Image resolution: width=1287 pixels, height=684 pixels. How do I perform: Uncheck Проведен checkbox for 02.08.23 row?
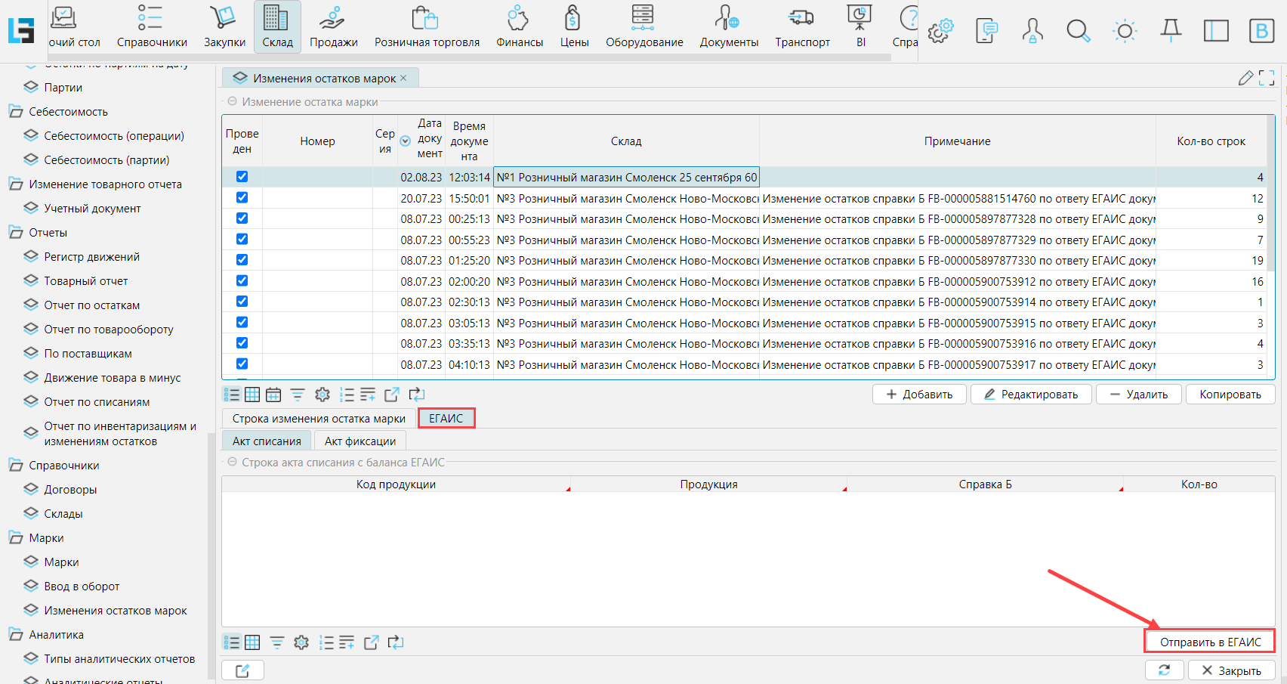(242, 177)
